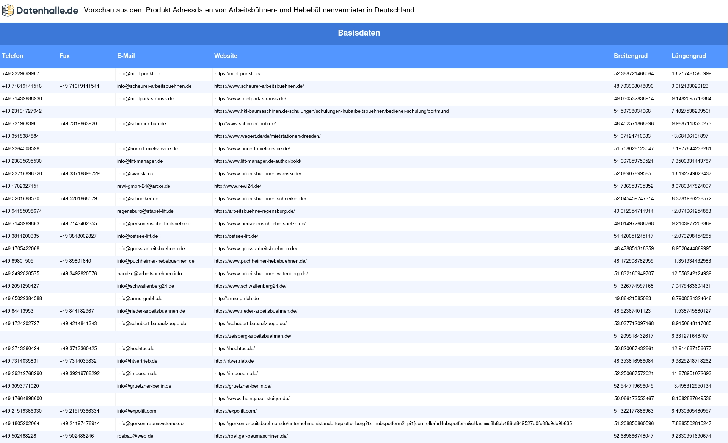Select phone number +49 3329699907
Screen dimensions: 728x443
(21, 74)
